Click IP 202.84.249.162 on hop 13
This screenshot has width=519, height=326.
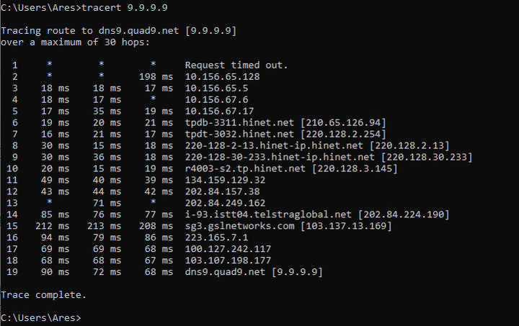pyautogui.click(x=225, y=203)
